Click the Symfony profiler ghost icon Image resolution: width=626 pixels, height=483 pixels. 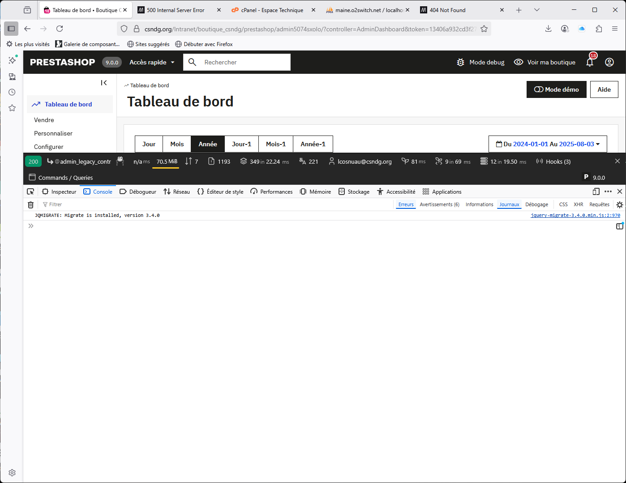[x=120, y=161]
